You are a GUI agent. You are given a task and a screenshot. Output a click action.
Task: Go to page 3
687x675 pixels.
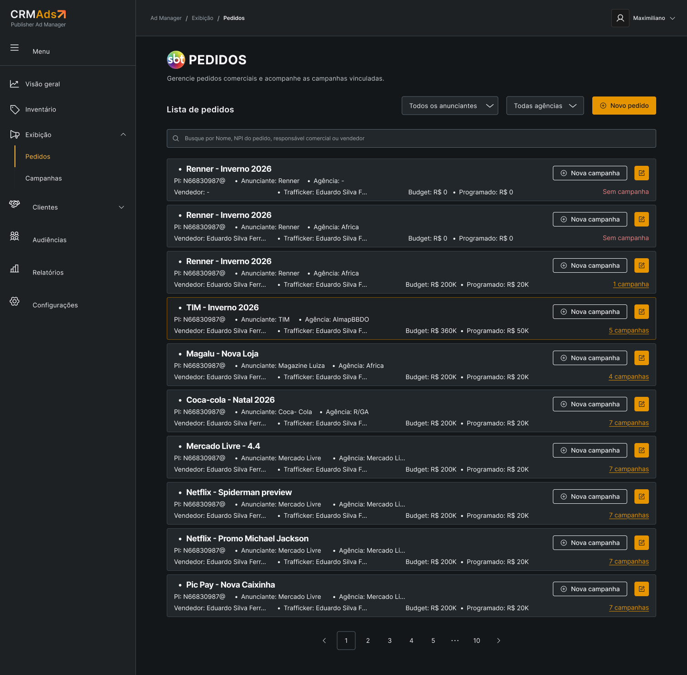click(x=390, y=641)
